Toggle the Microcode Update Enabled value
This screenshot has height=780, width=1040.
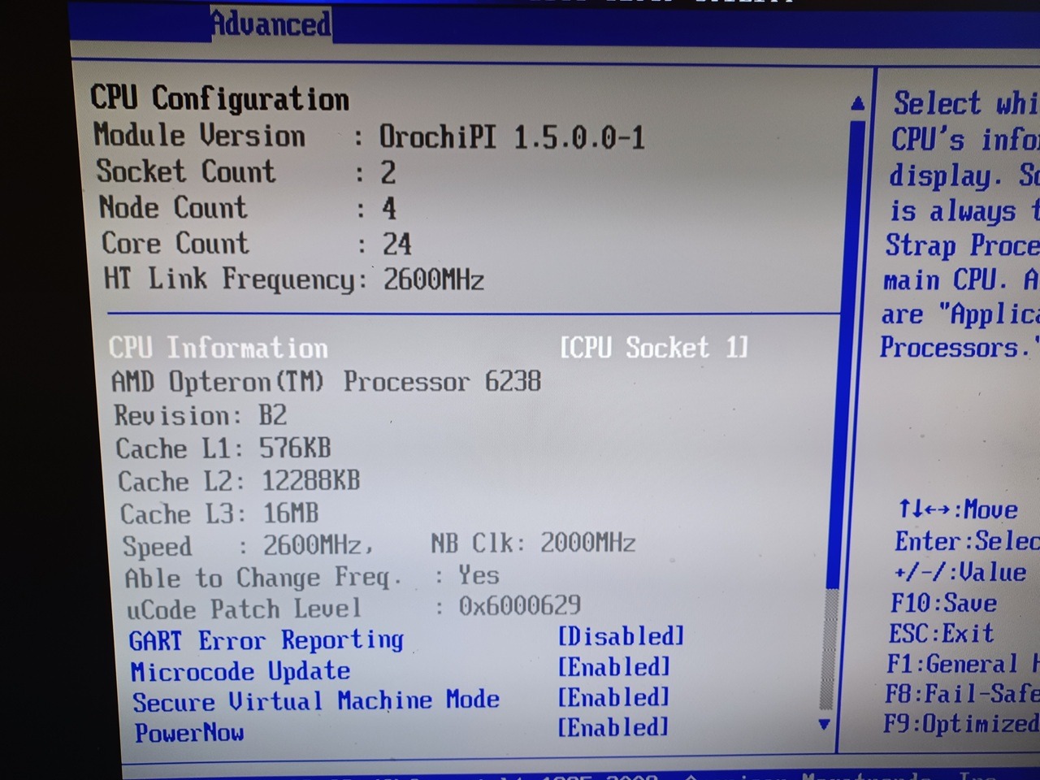point(613,667)
